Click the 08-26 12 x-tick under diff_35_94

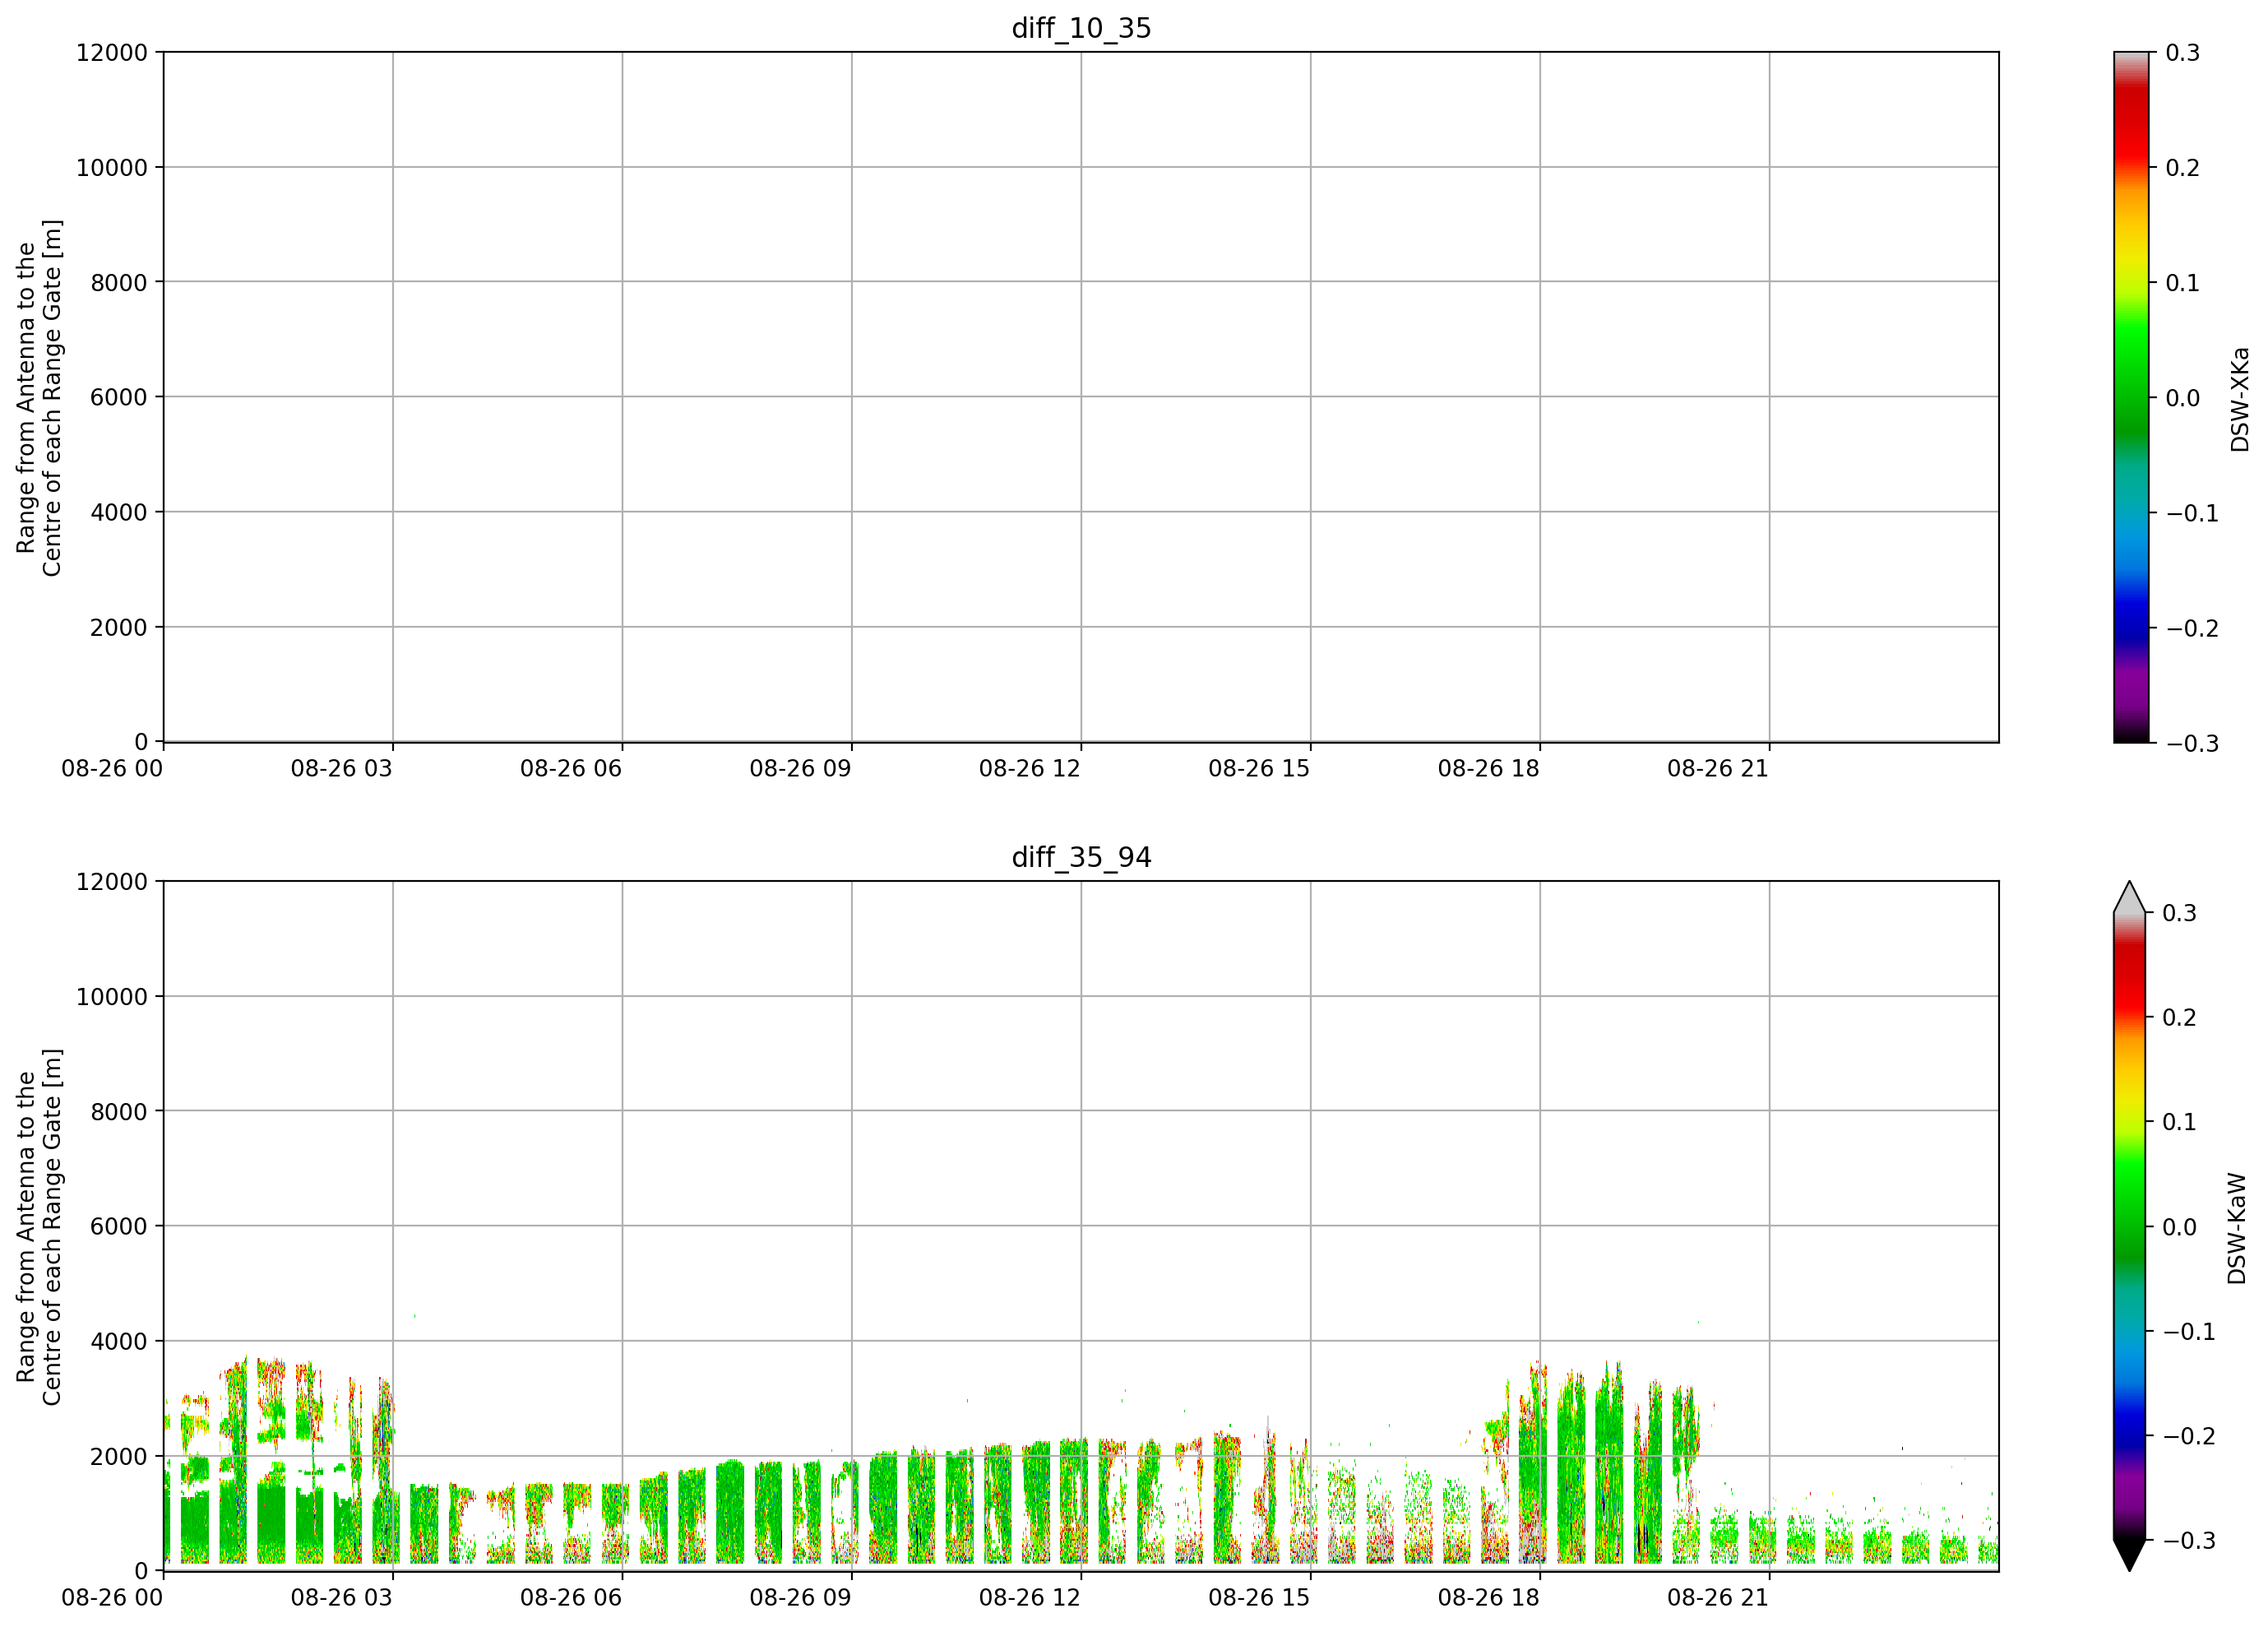click(x=1030, y=1597)
